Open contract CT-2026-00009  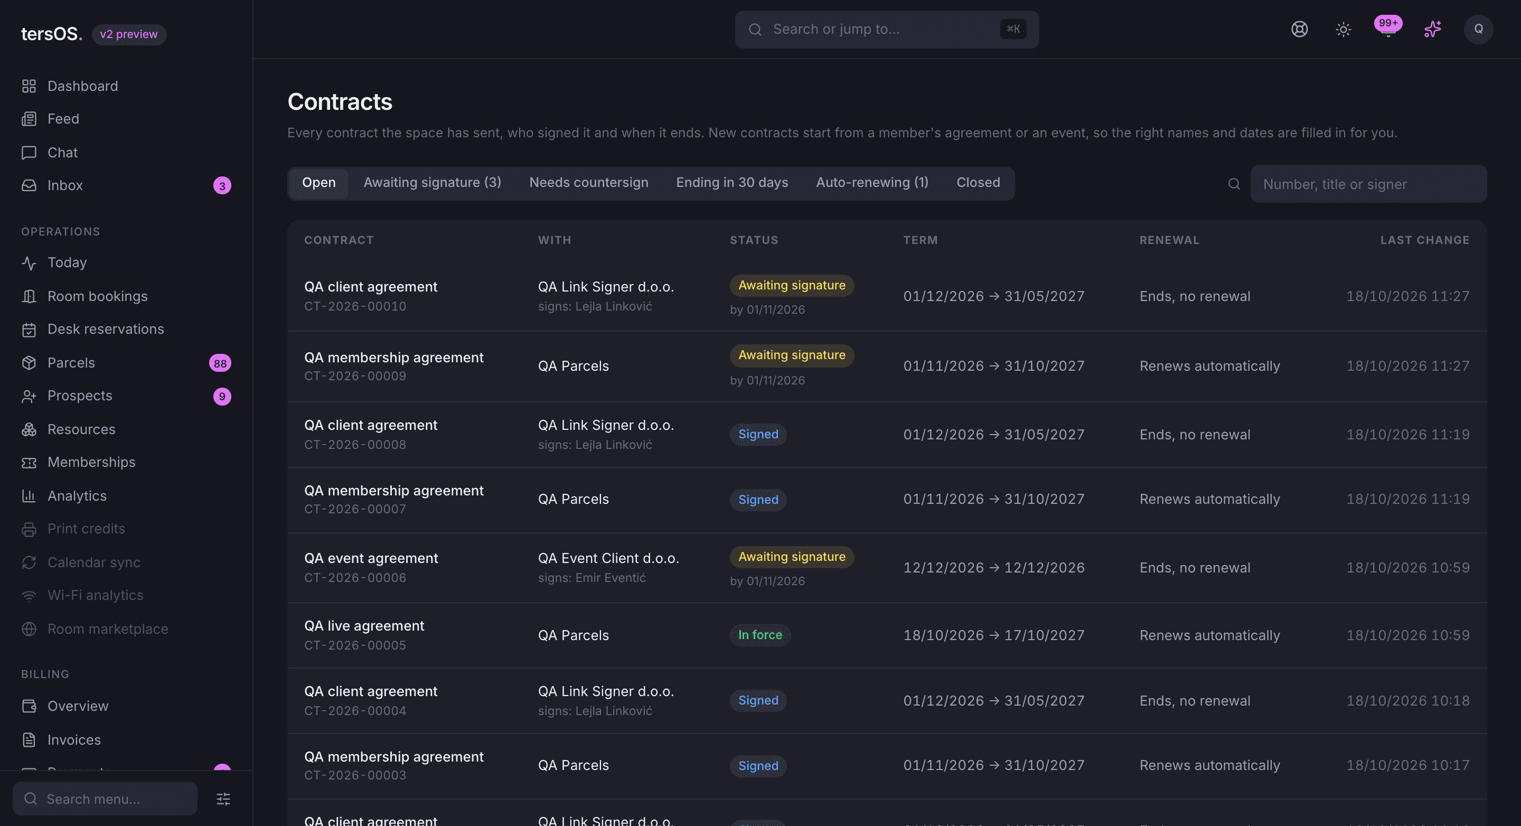coord(887,367)
